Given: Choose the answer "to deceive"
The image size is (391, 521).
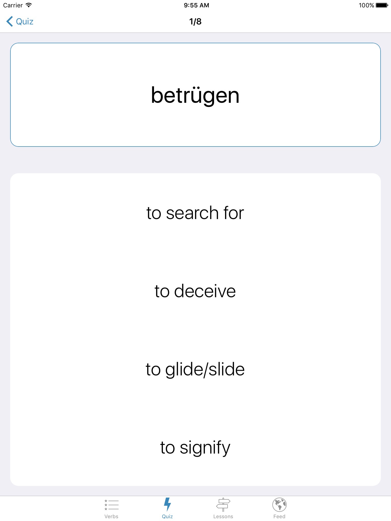Looking at the screenshot, I should pyautogui.click(x=195, y=291).
